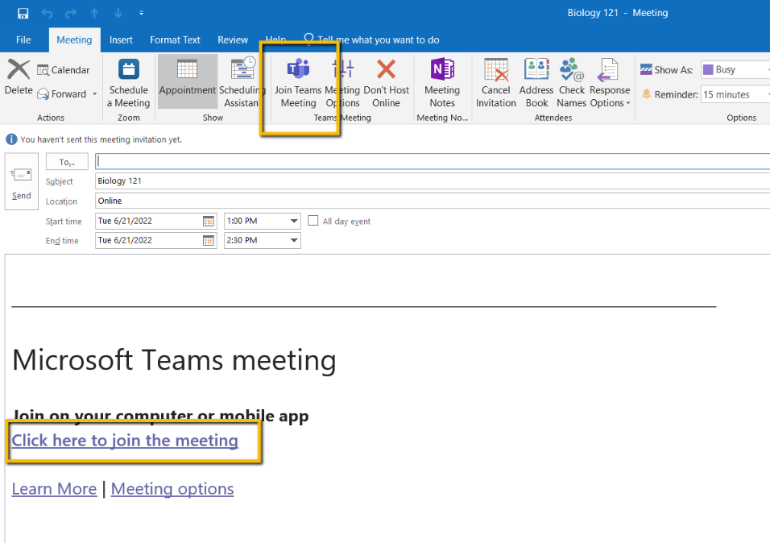Open the Reminder 15 minutes dropdown

[x=735, y=94]
